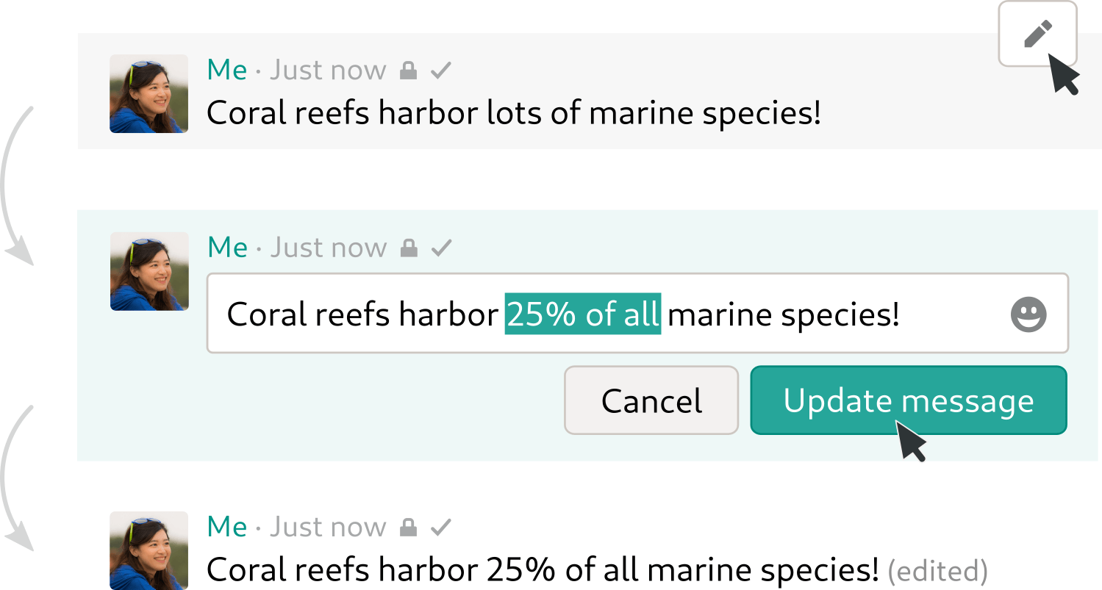
Task: Click the lock icon on the top message
Action: (408, 71)
